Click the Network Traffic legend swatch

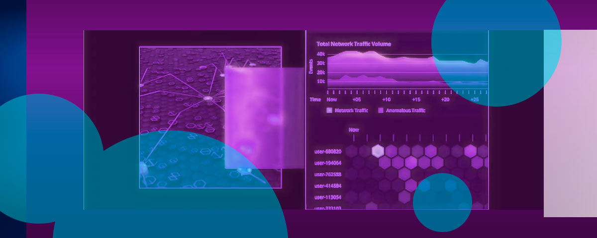pos(329,111)
